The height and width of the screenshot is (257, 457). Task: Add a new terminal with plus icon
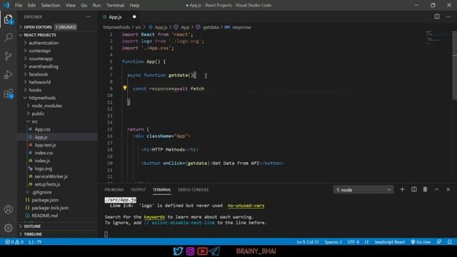402,189
